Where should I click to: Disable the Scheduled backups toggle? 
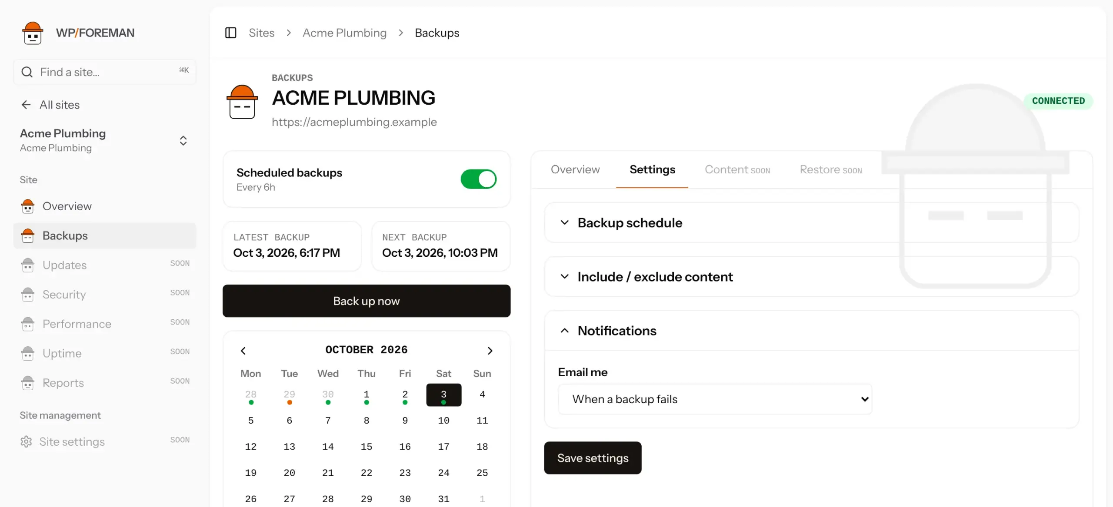tap(478, 179)
